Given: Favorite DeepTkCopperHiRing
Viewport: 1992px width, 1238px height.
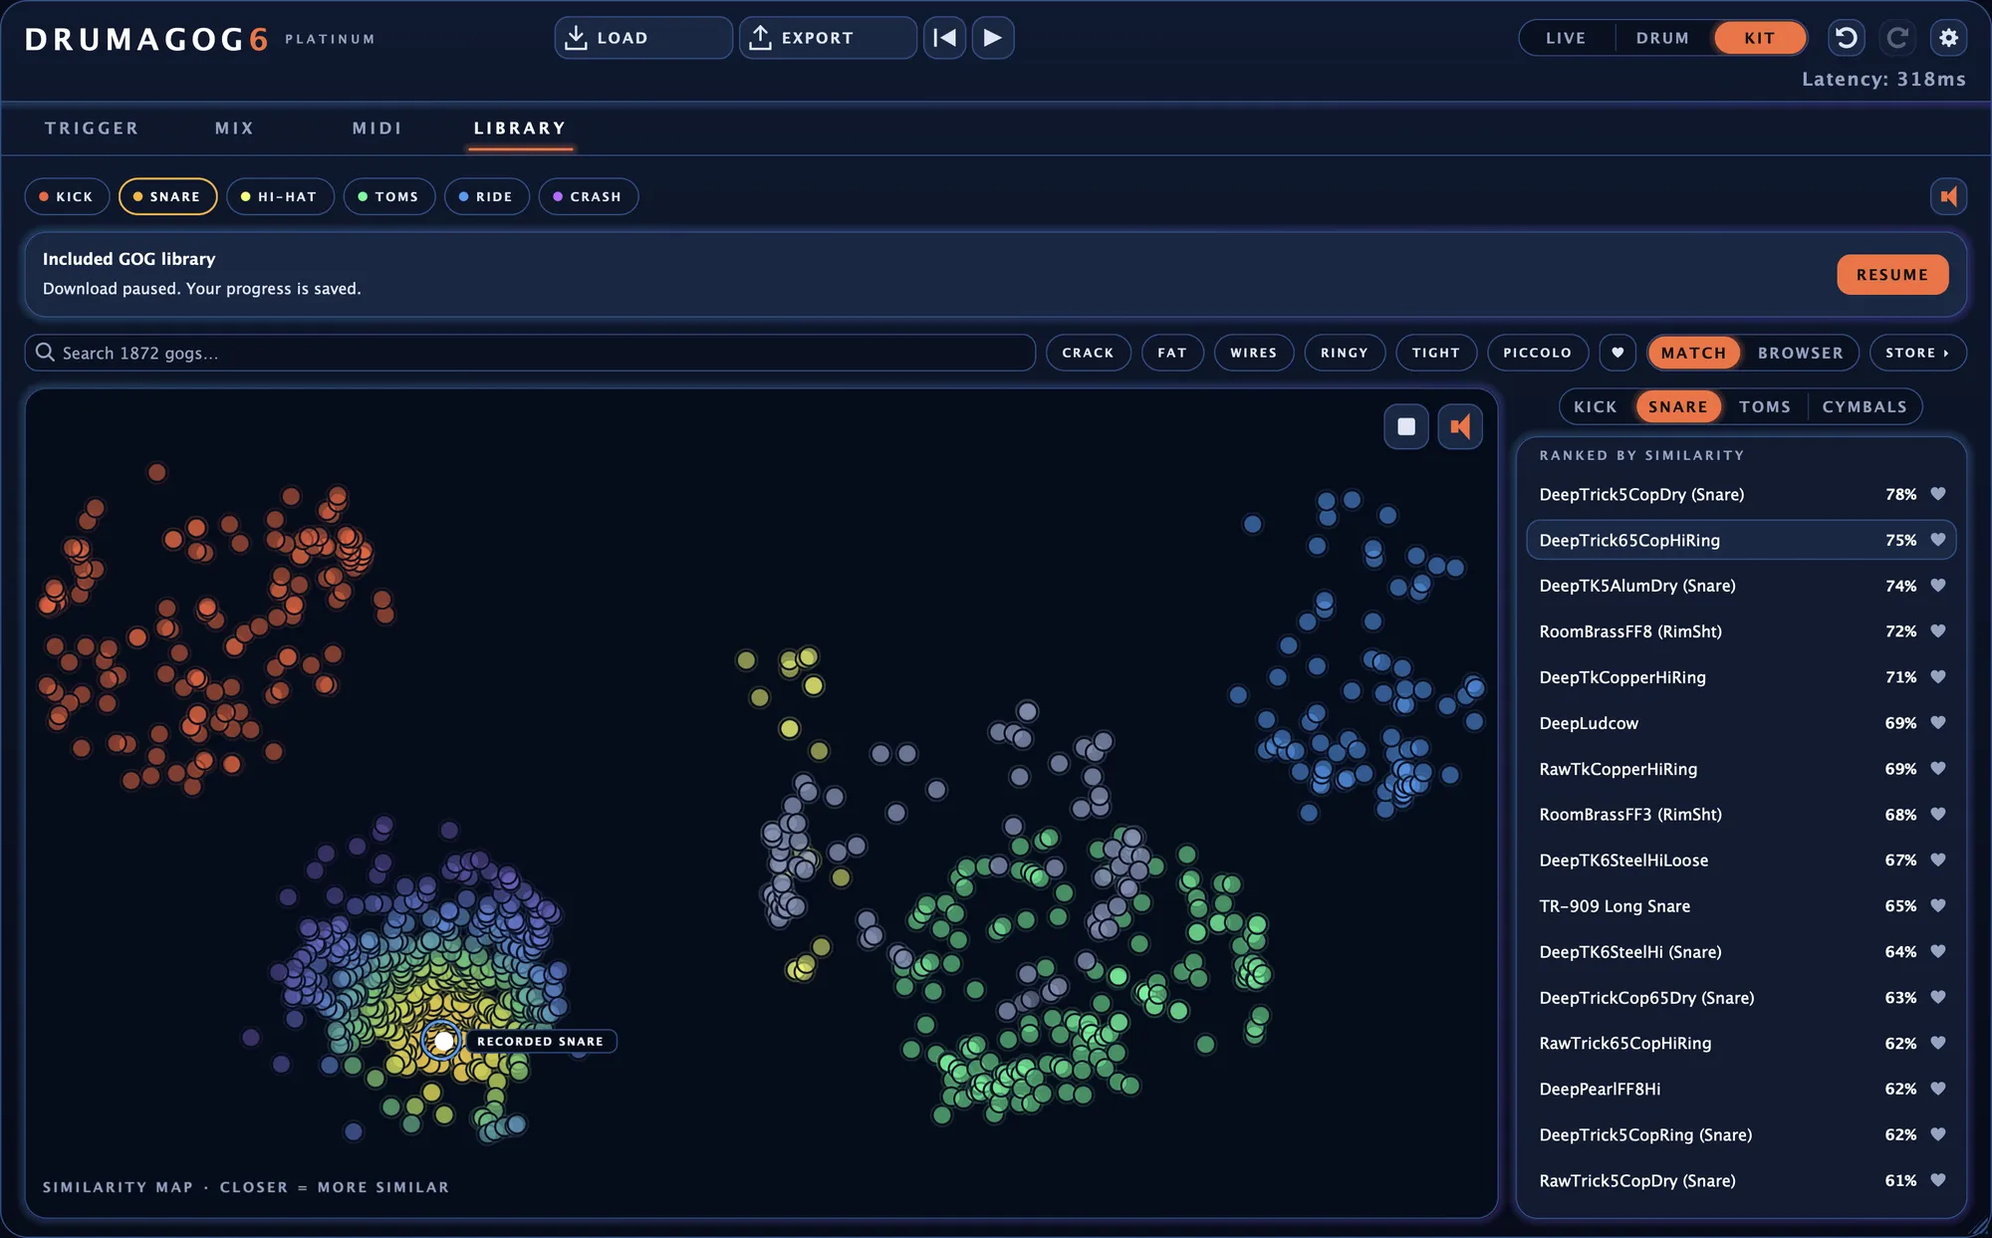Looking at the screenshot, I should click(x=1938, y=677).
